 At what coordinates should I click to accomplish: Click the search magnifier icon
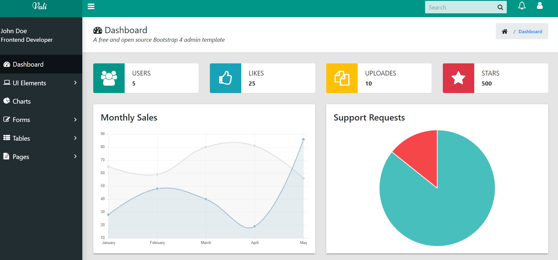pos(500,7)
